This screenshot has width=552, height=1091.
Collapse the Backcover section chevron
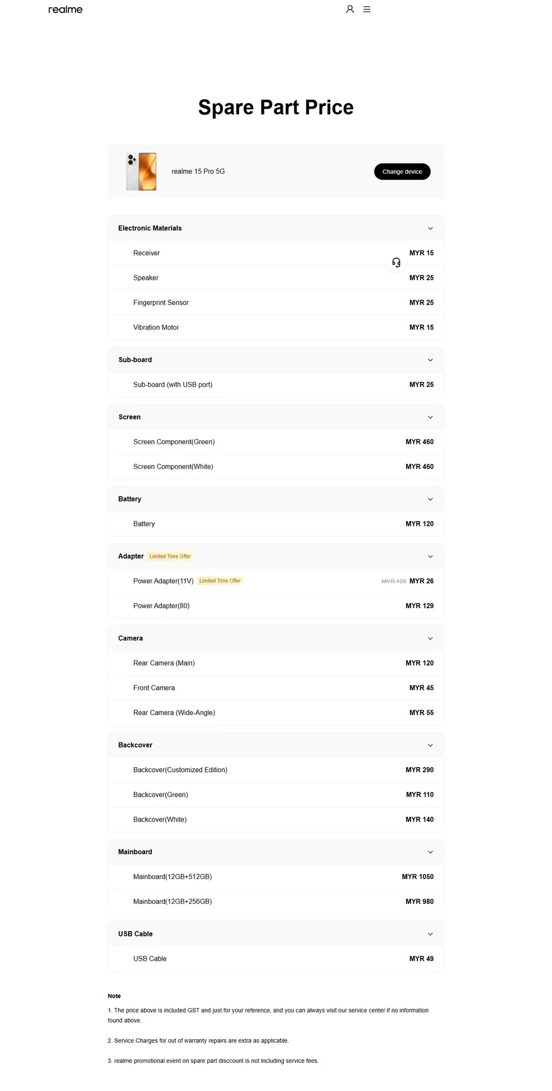pos(431,745)
